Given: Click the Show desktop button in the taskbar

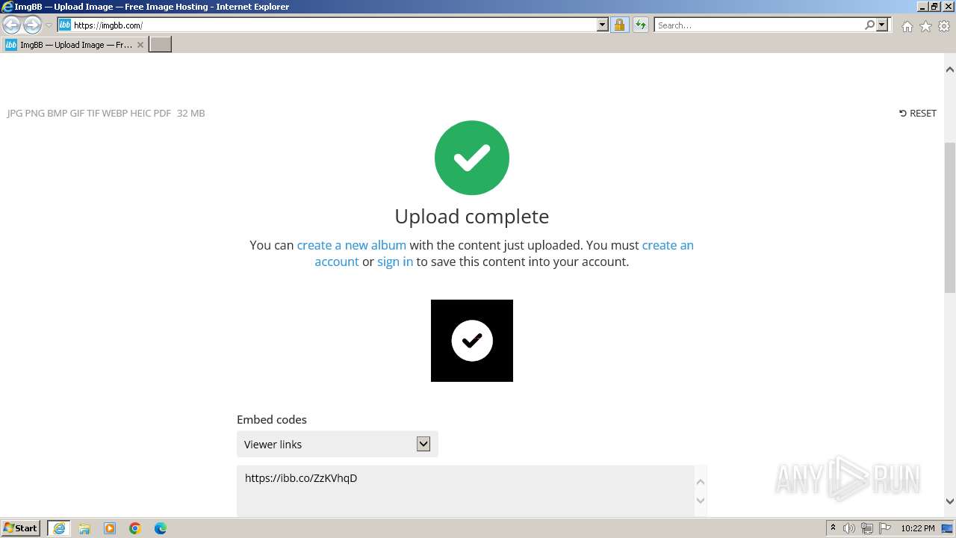Looking at the screenshot, I should click(948, 528).
